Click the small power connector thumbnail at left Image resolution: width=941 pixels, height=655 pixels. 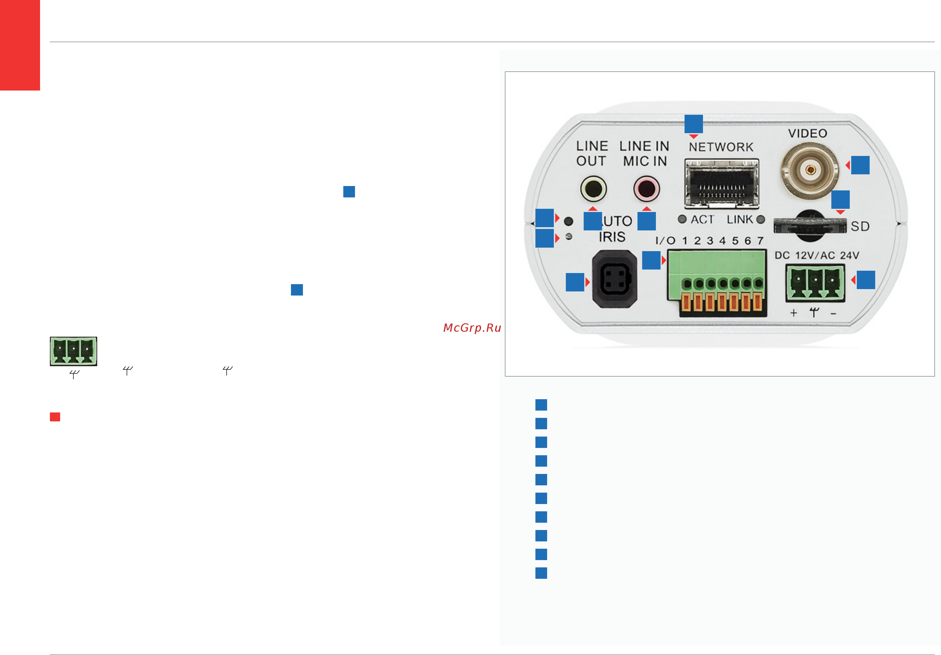(73, 351)
